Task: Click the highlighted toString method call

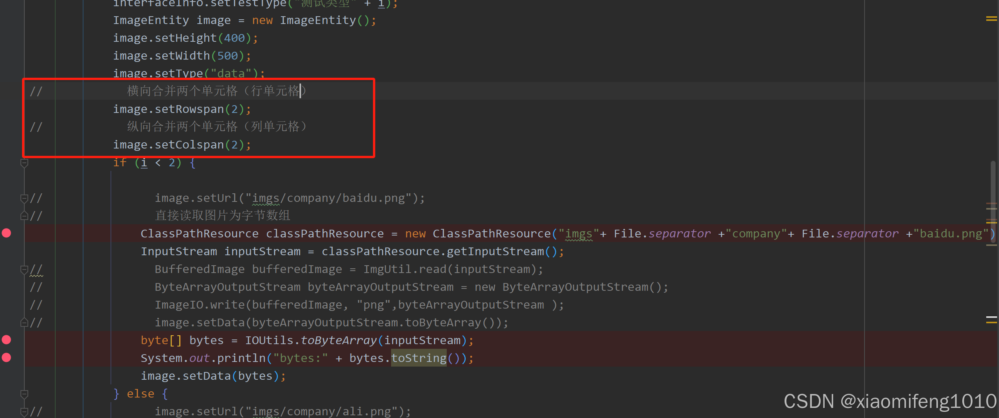Action: [x=419, y=358]
